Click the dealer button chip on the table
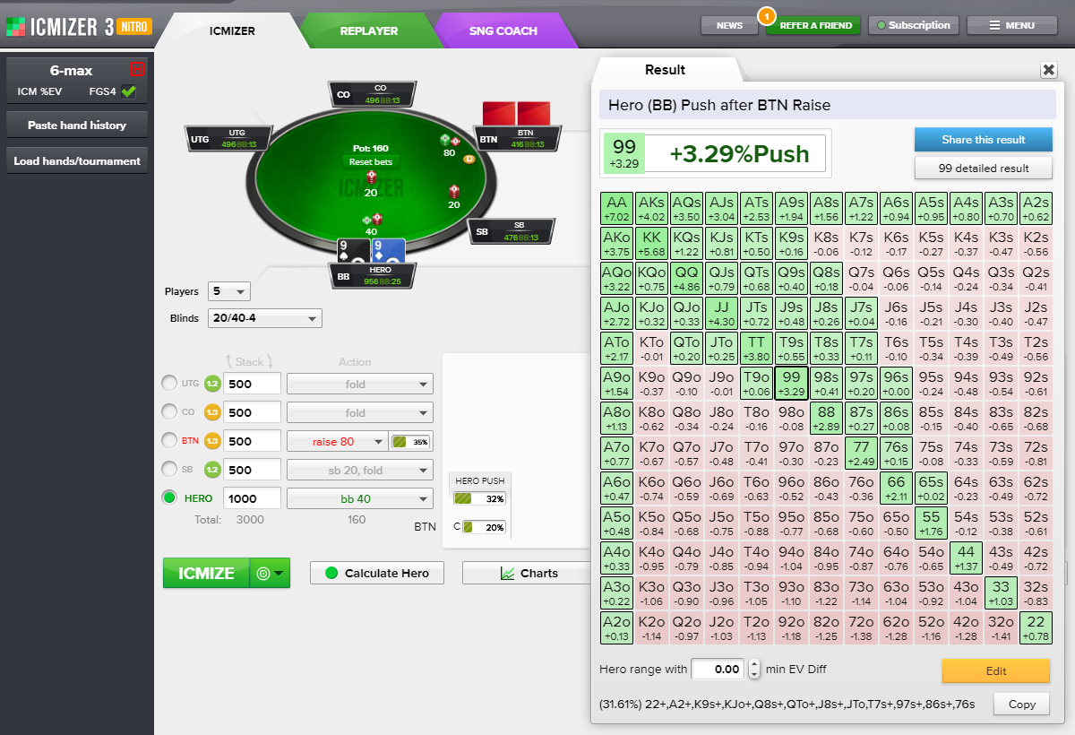This screenshot has height=735, width=1075. [469, 159]
